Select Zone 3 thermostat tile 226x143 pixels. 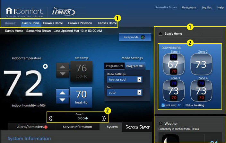click(x=175, y=90)
